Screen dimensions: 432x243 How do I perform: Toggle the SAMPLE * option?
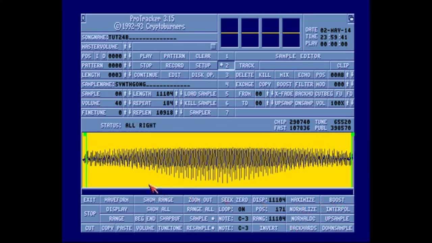point(201,219)
